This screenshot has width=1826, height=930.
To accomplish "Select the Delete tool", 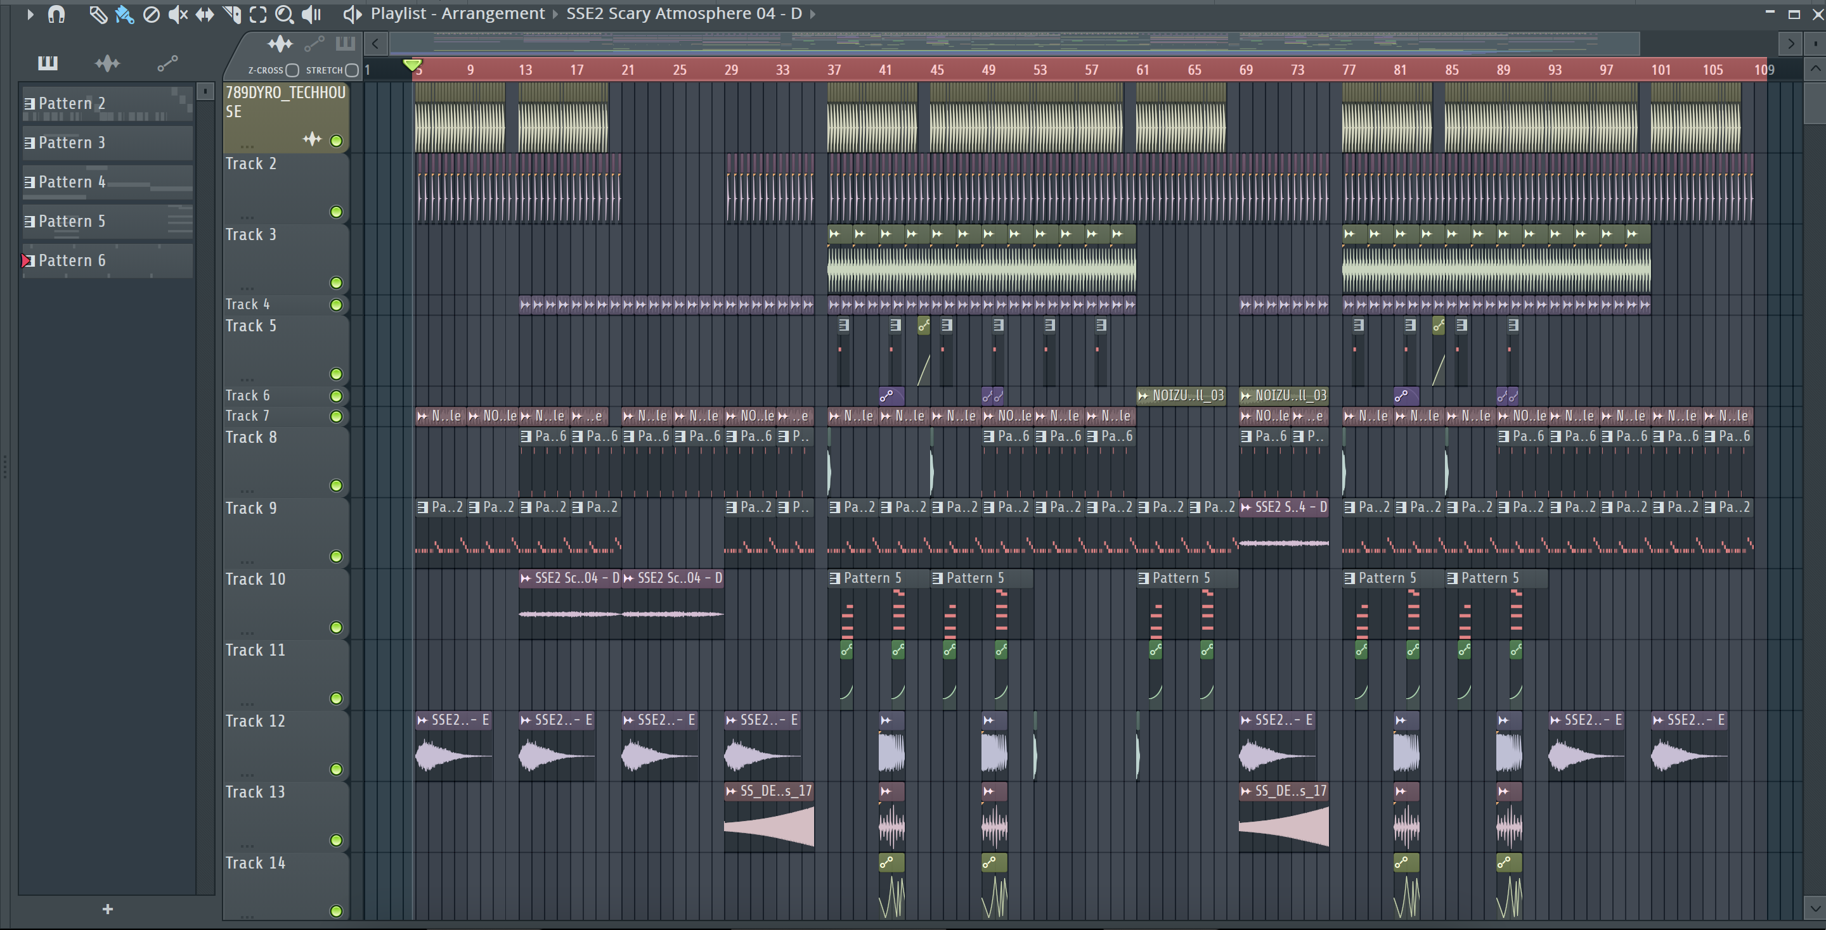I will point(151,14).
